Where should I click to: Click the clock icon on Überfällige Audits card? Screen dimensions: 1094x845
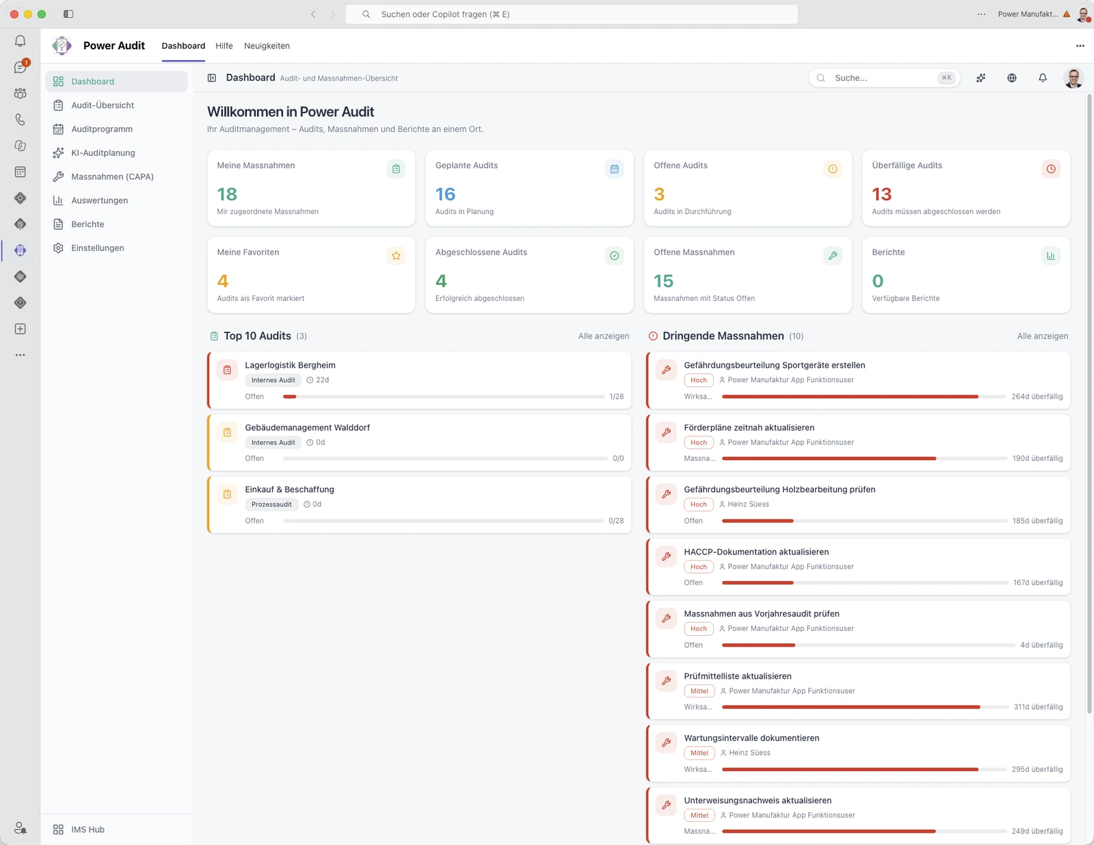tap(1051, 169)
